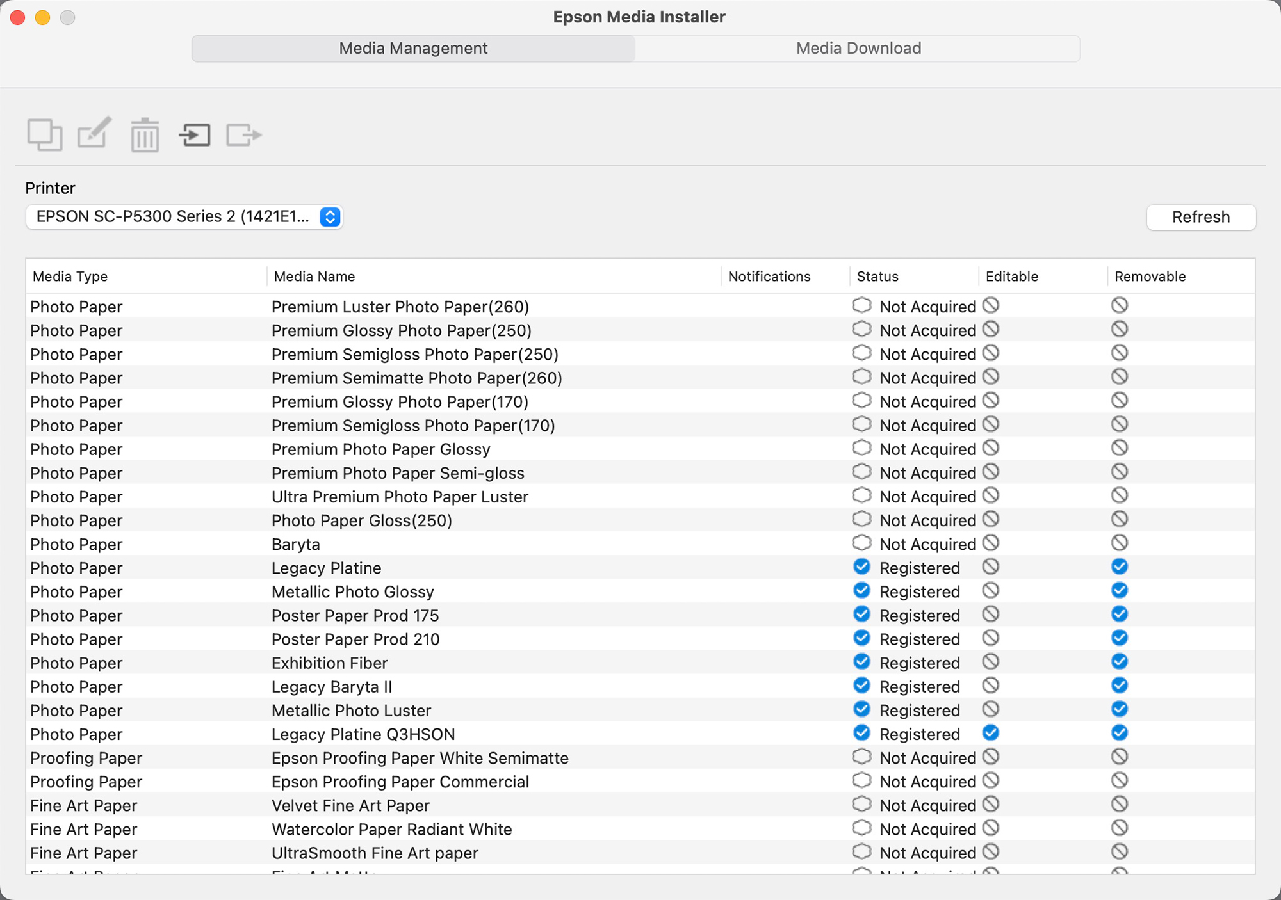
Task: Select the Premium Glossy Photo Paper(250) row
Action: pyautogui.click(x=640, y=330)
